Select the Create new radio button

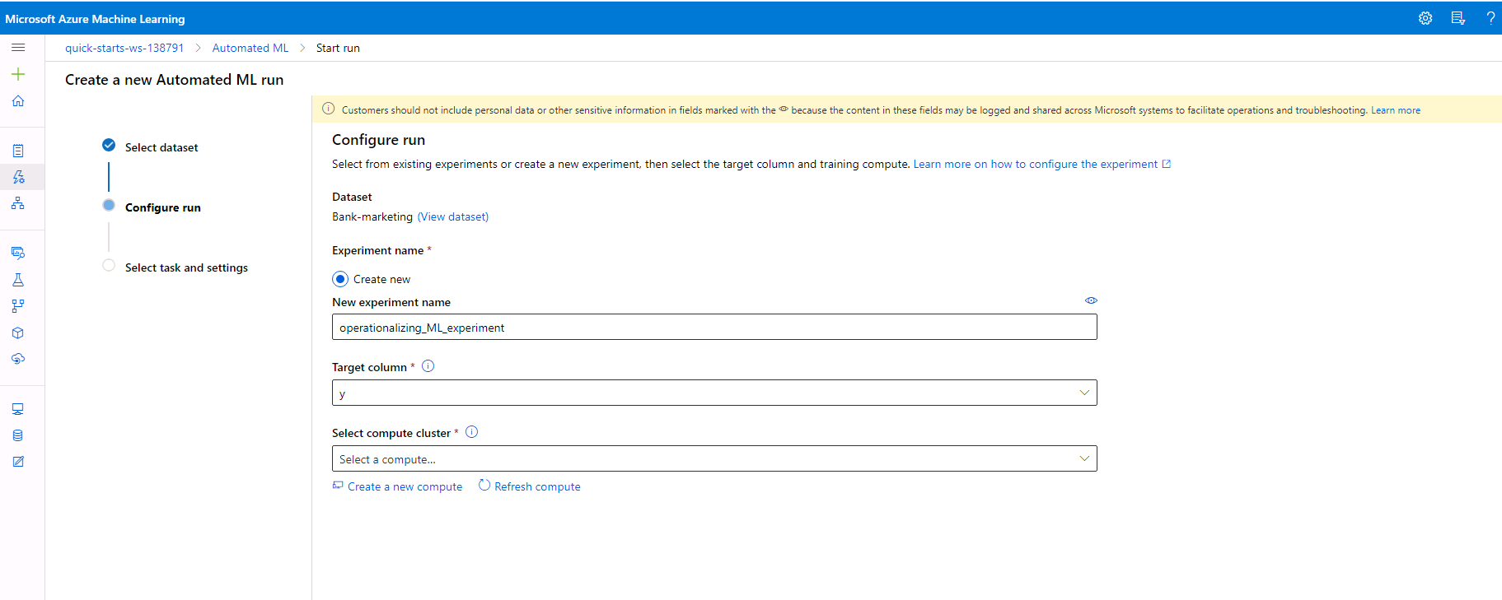(x=340, y=279)
